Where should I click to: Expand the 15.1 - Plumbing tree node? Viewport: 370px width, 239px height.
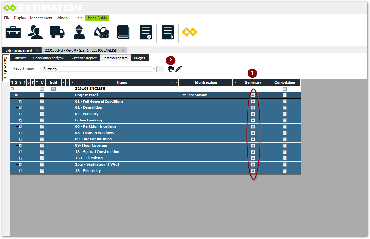pyautogui.click(x=20, y=158)
